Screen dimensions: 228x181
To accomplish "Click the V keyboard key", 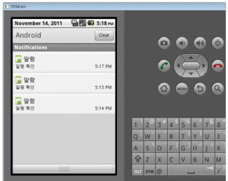I will 185,159.
